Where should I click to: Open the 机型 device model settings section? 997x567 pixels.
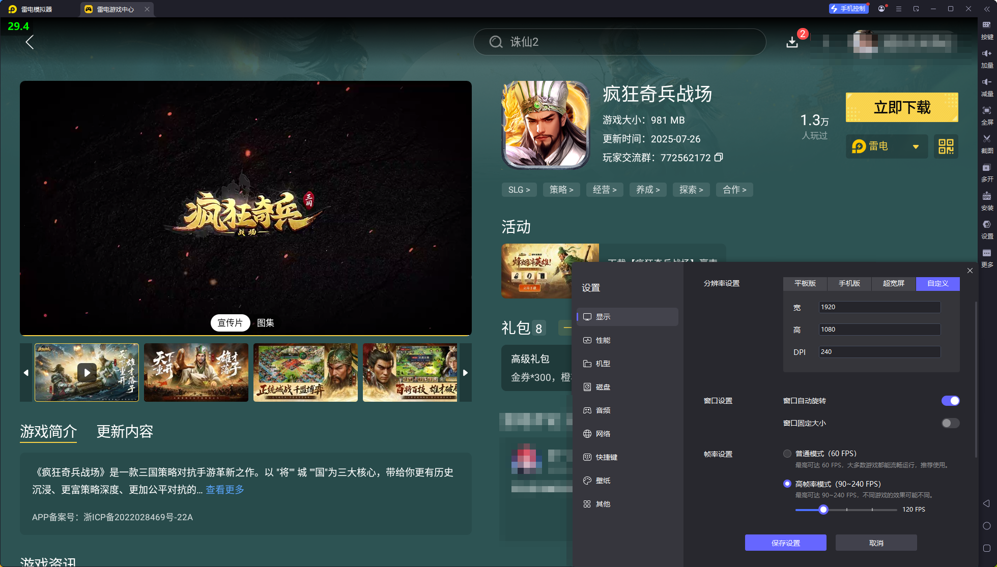(628, 364)
